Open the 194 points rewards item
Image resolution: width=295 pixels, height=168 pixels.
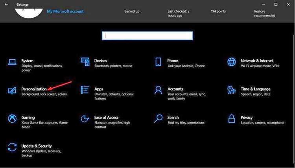click(218, 11)
